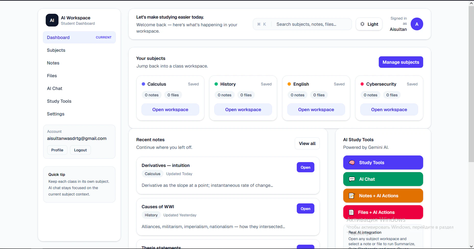The image size is (474, 249).
Task: Open the Calculus workspace
Action: coord(170,109)
